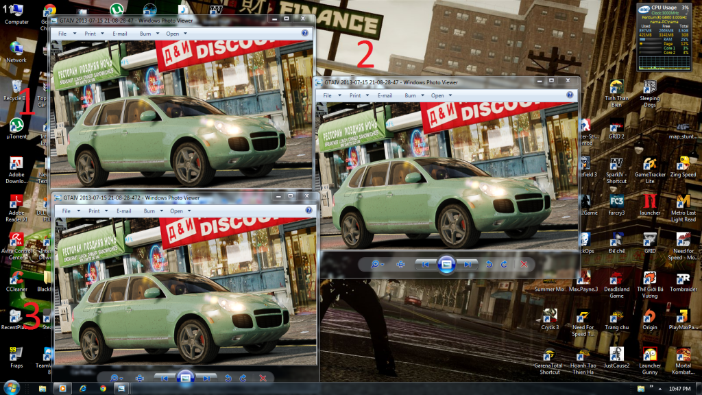Click help icon in 28-472 Photo Viewer window
Image resolution: width=702 pixels, height=395 pixels.
coord(308,211)
